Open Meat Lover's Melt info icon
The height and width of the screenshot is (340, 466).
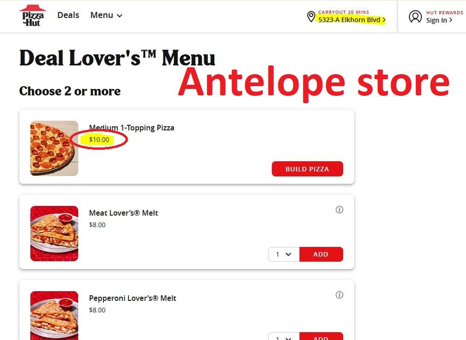point(339,210)
